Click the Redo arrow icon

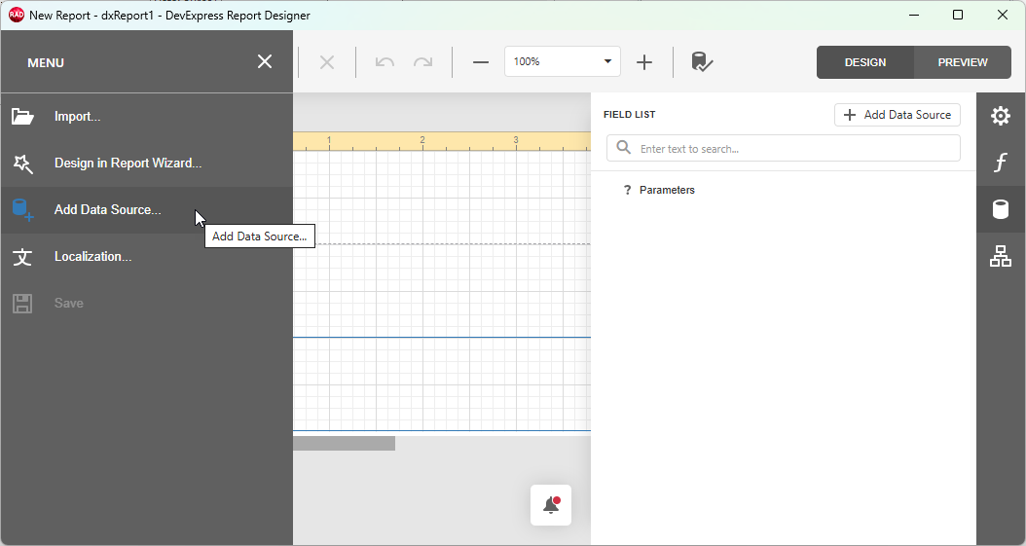click(422, 62)
